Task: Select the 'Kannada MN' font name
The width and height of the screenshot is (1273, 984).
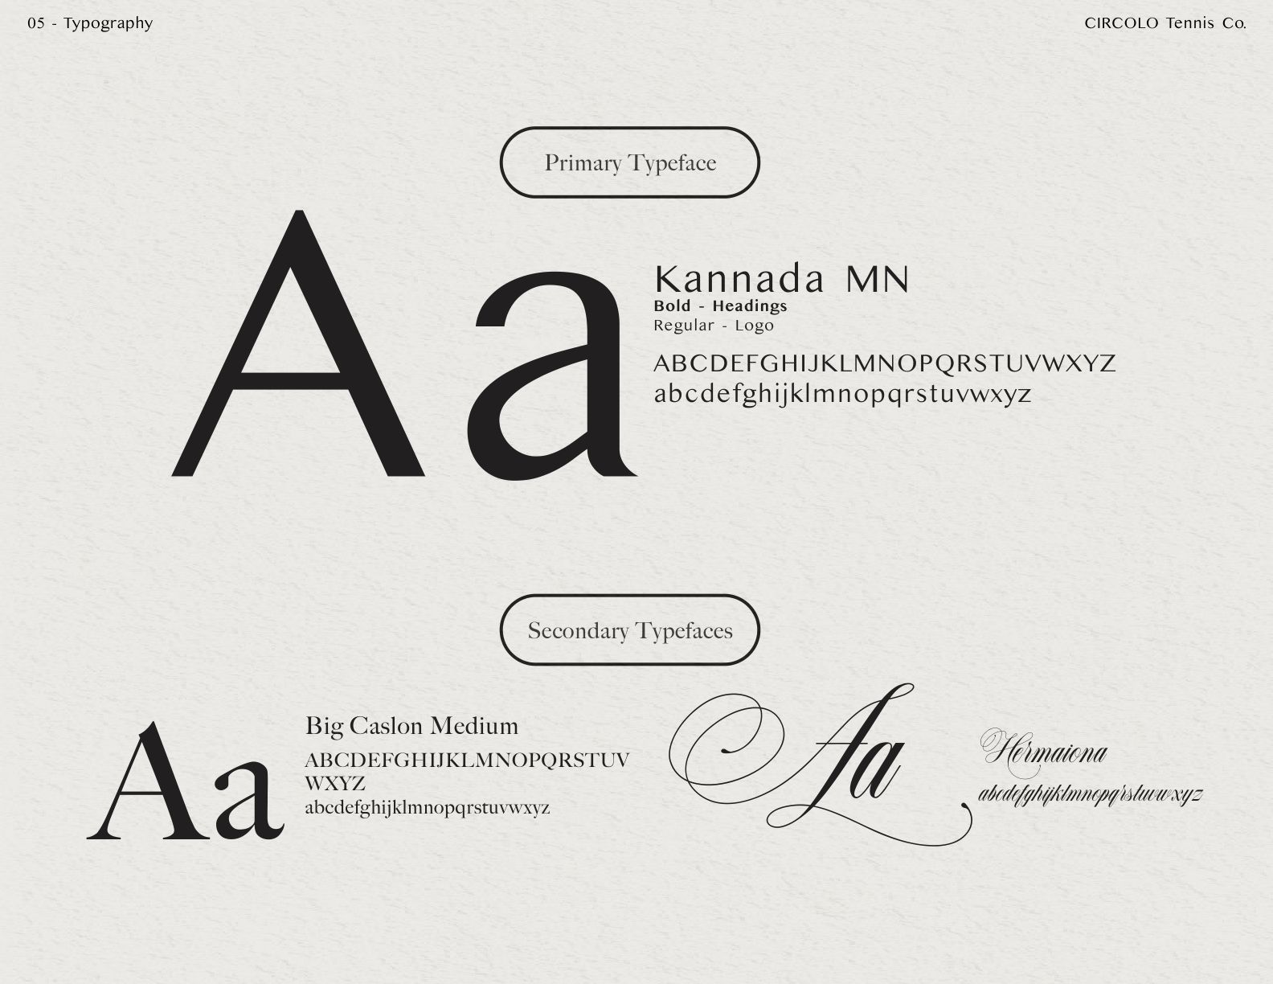Action: click(x=781, y=279)
